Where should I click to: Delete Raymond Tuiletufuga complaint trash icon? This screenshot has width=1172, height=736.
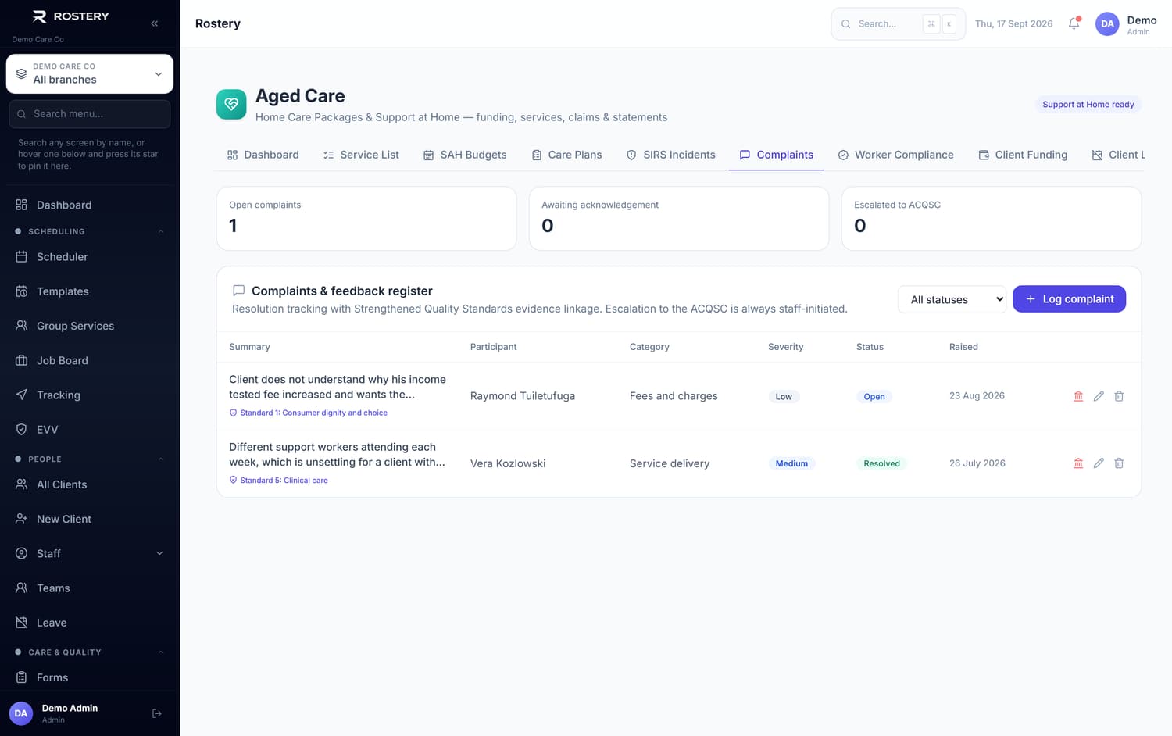tap(1119, 396)
